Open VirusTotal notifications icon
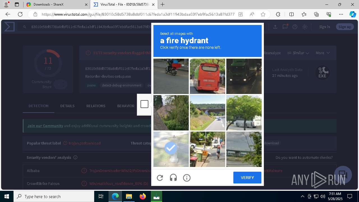Image resolution: width=359 pixels, height=202 pixels. 285,27
